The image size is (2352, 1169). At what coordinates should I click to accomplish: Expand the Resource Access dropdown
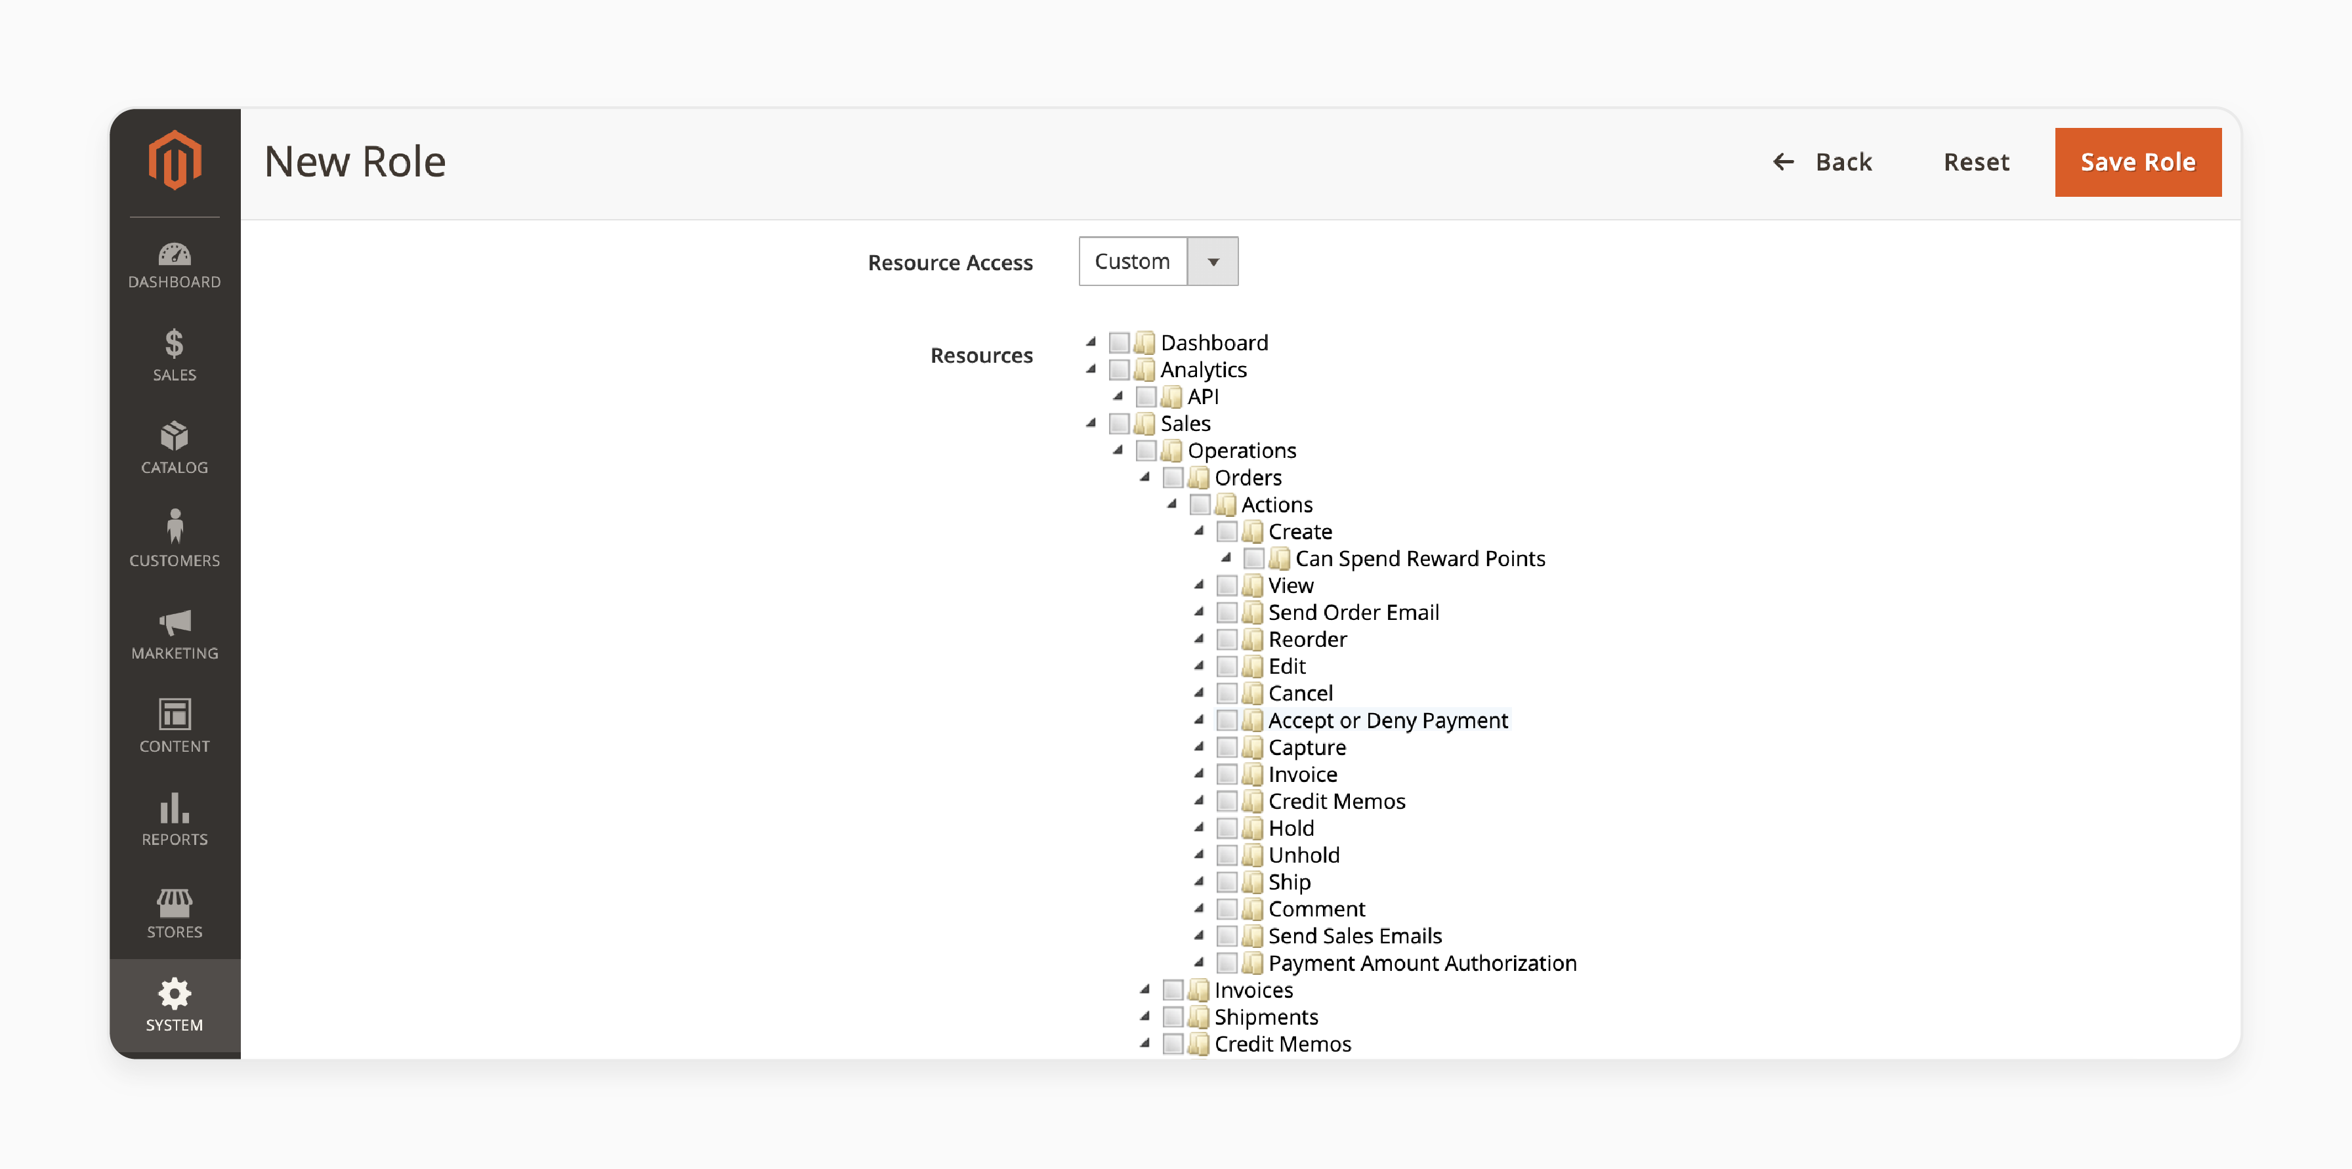(1213, 261)
